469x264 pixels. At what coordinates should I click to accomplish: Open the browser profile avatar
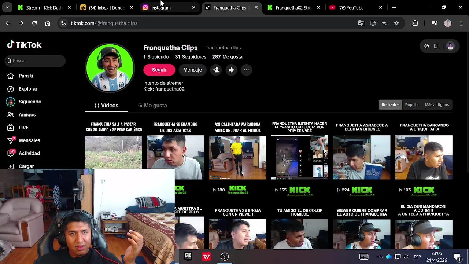pyautogui.click(x=448, y=23)
